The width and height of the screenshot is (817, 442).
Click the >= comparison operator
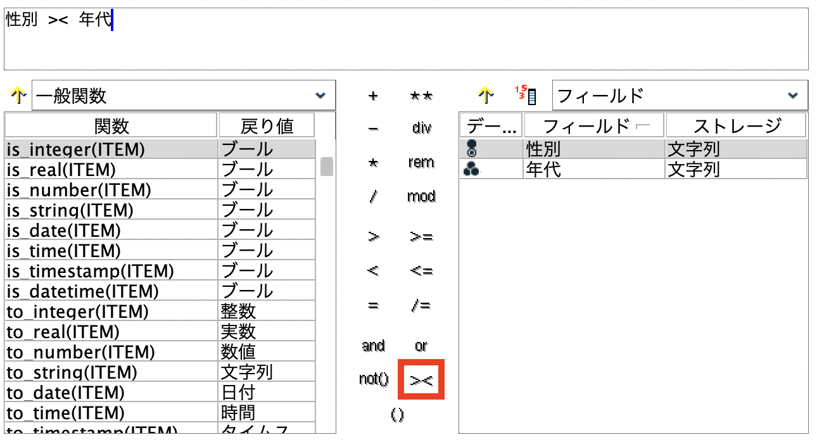point(421,236)
